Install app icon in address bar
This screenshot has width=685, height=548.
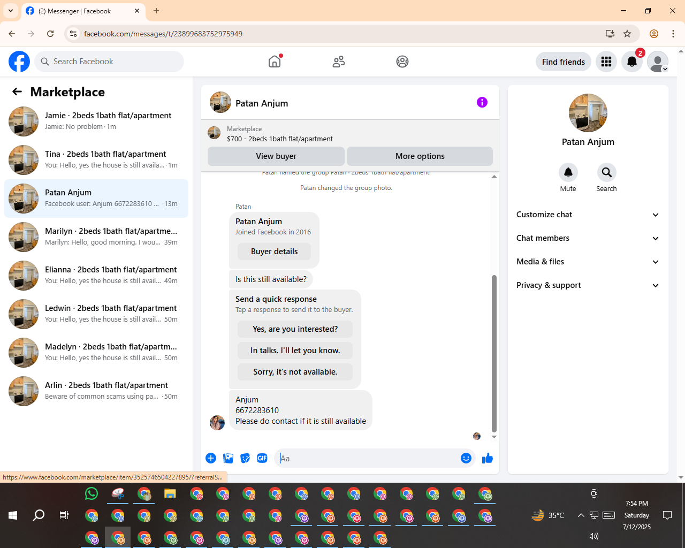point(610,34)
